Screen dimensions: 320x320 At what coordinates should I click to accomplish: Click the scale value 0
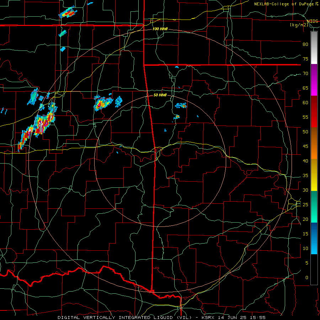tap(307, 278)
